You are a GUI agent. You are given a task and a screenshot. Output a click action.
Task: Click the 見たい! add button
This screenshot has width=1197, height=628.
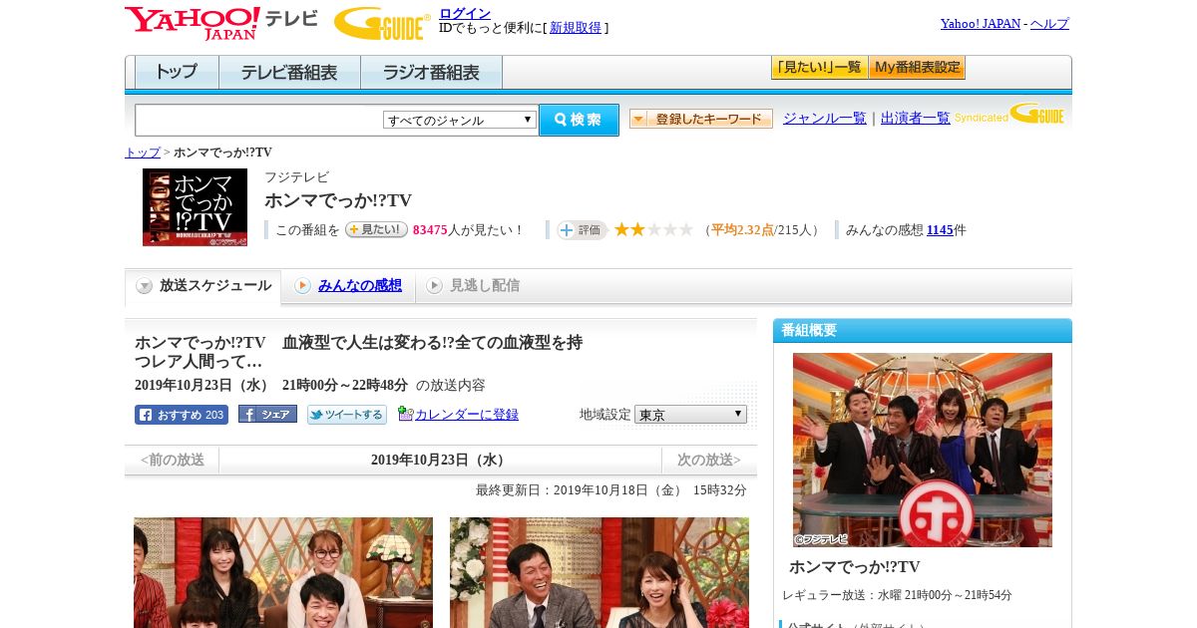tap(376, 230)
